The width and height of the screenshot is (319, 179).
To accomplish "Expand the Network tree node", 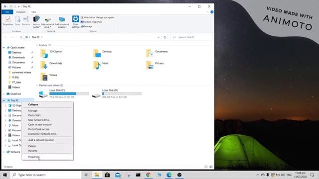I will 3,152.
